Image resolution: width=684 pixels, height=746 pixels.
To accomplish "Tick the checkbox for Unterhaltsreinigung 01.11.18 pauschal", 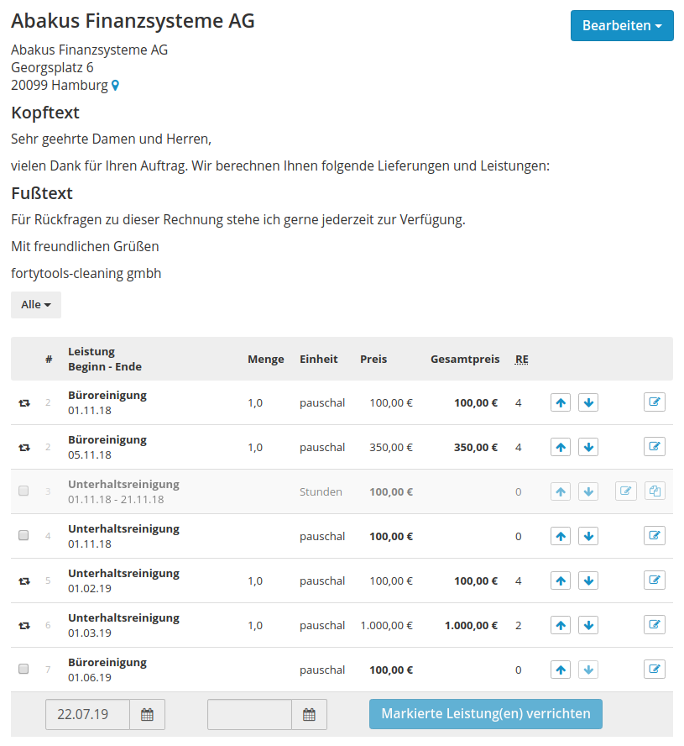I will coord(23,535).
